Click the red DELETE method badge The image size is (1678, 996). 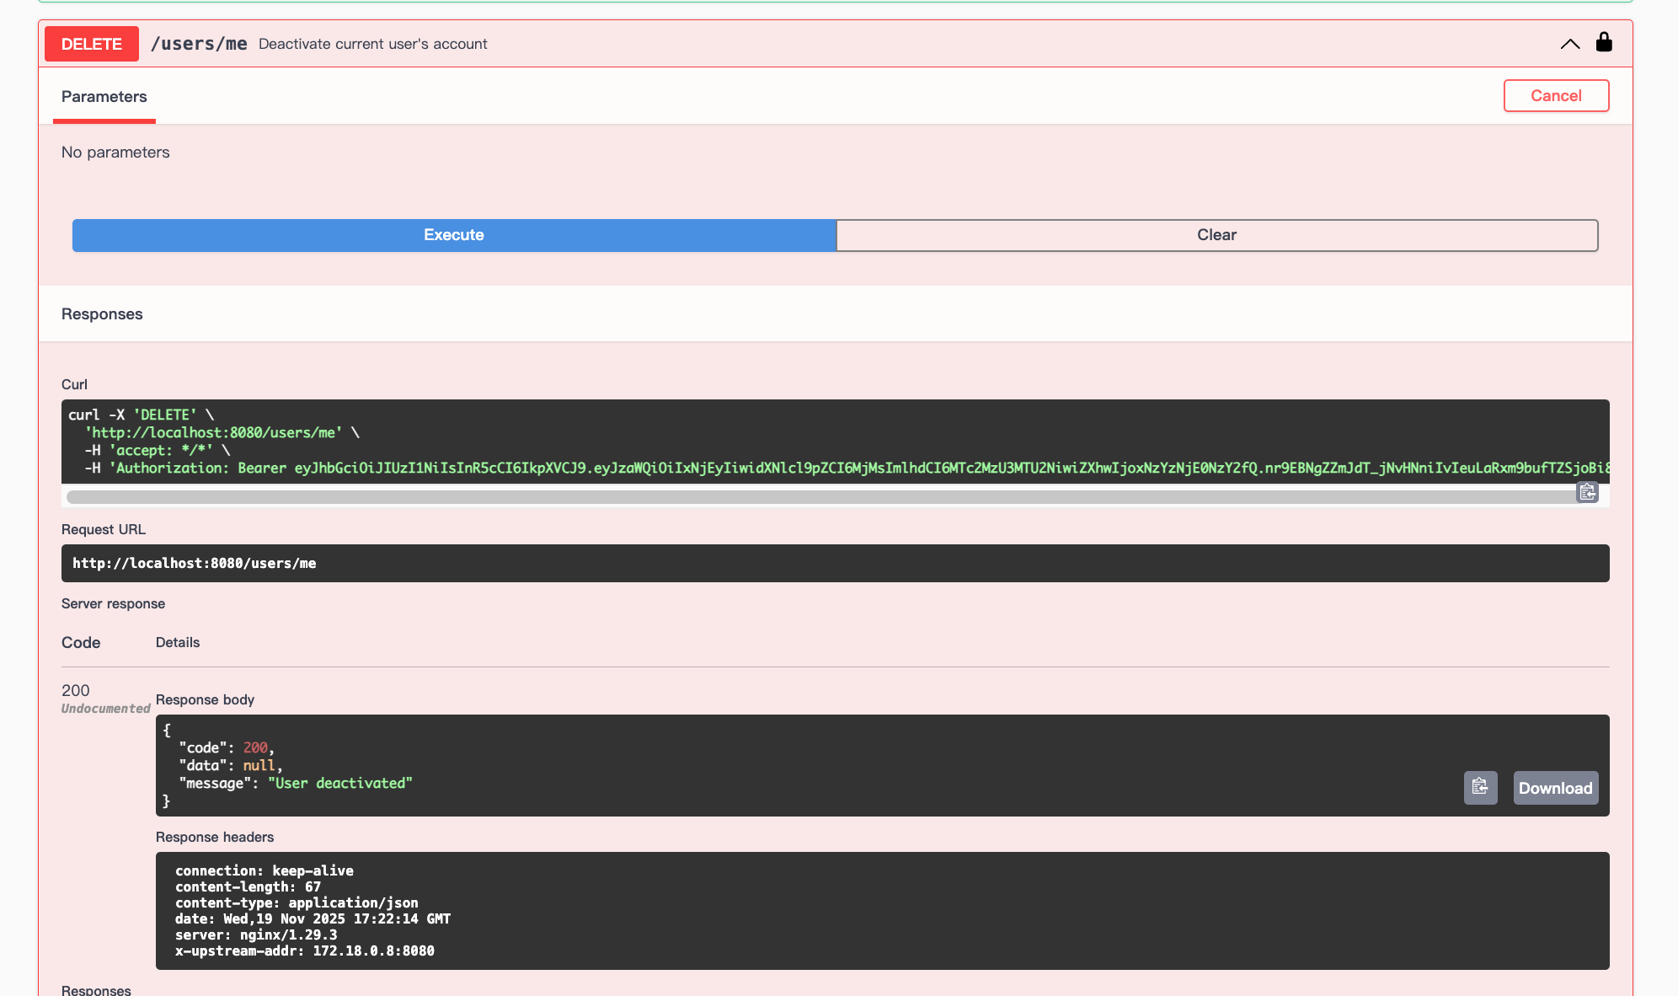(x=91, y=44)
